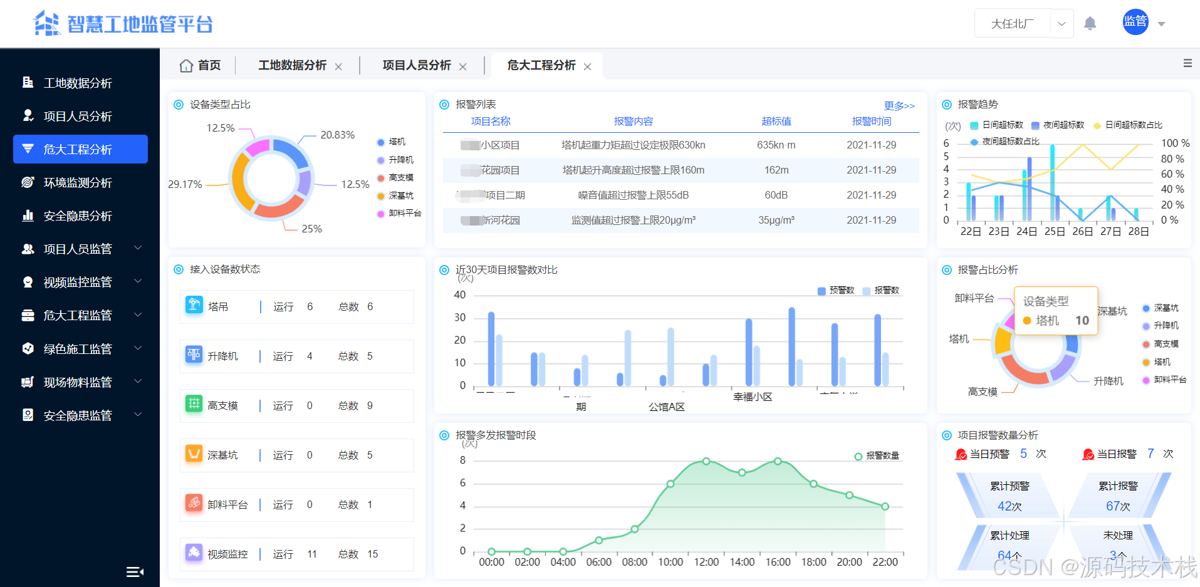Screen dimensions: 1200x587
Task: Sort by 报警时间 column header
Action: pos(871,122)
